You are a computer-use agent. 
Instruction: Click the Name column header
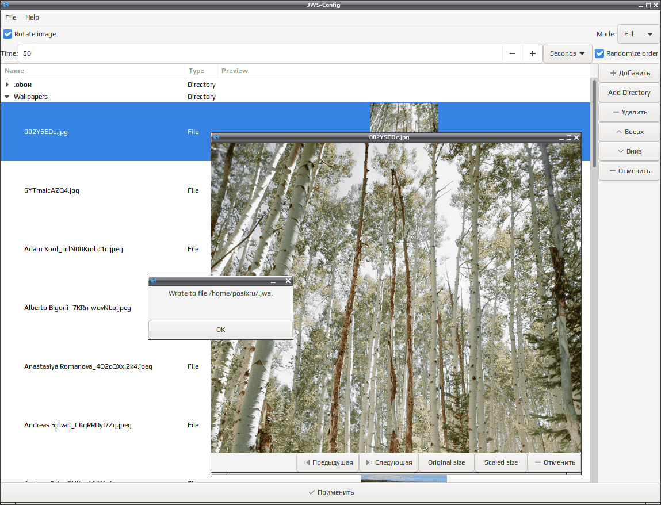[x=93, y=71]
